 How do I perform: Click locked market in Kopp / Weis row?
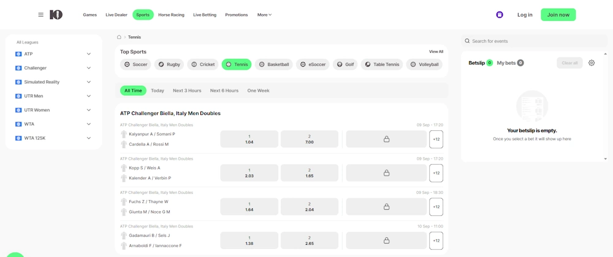point(386,173)
